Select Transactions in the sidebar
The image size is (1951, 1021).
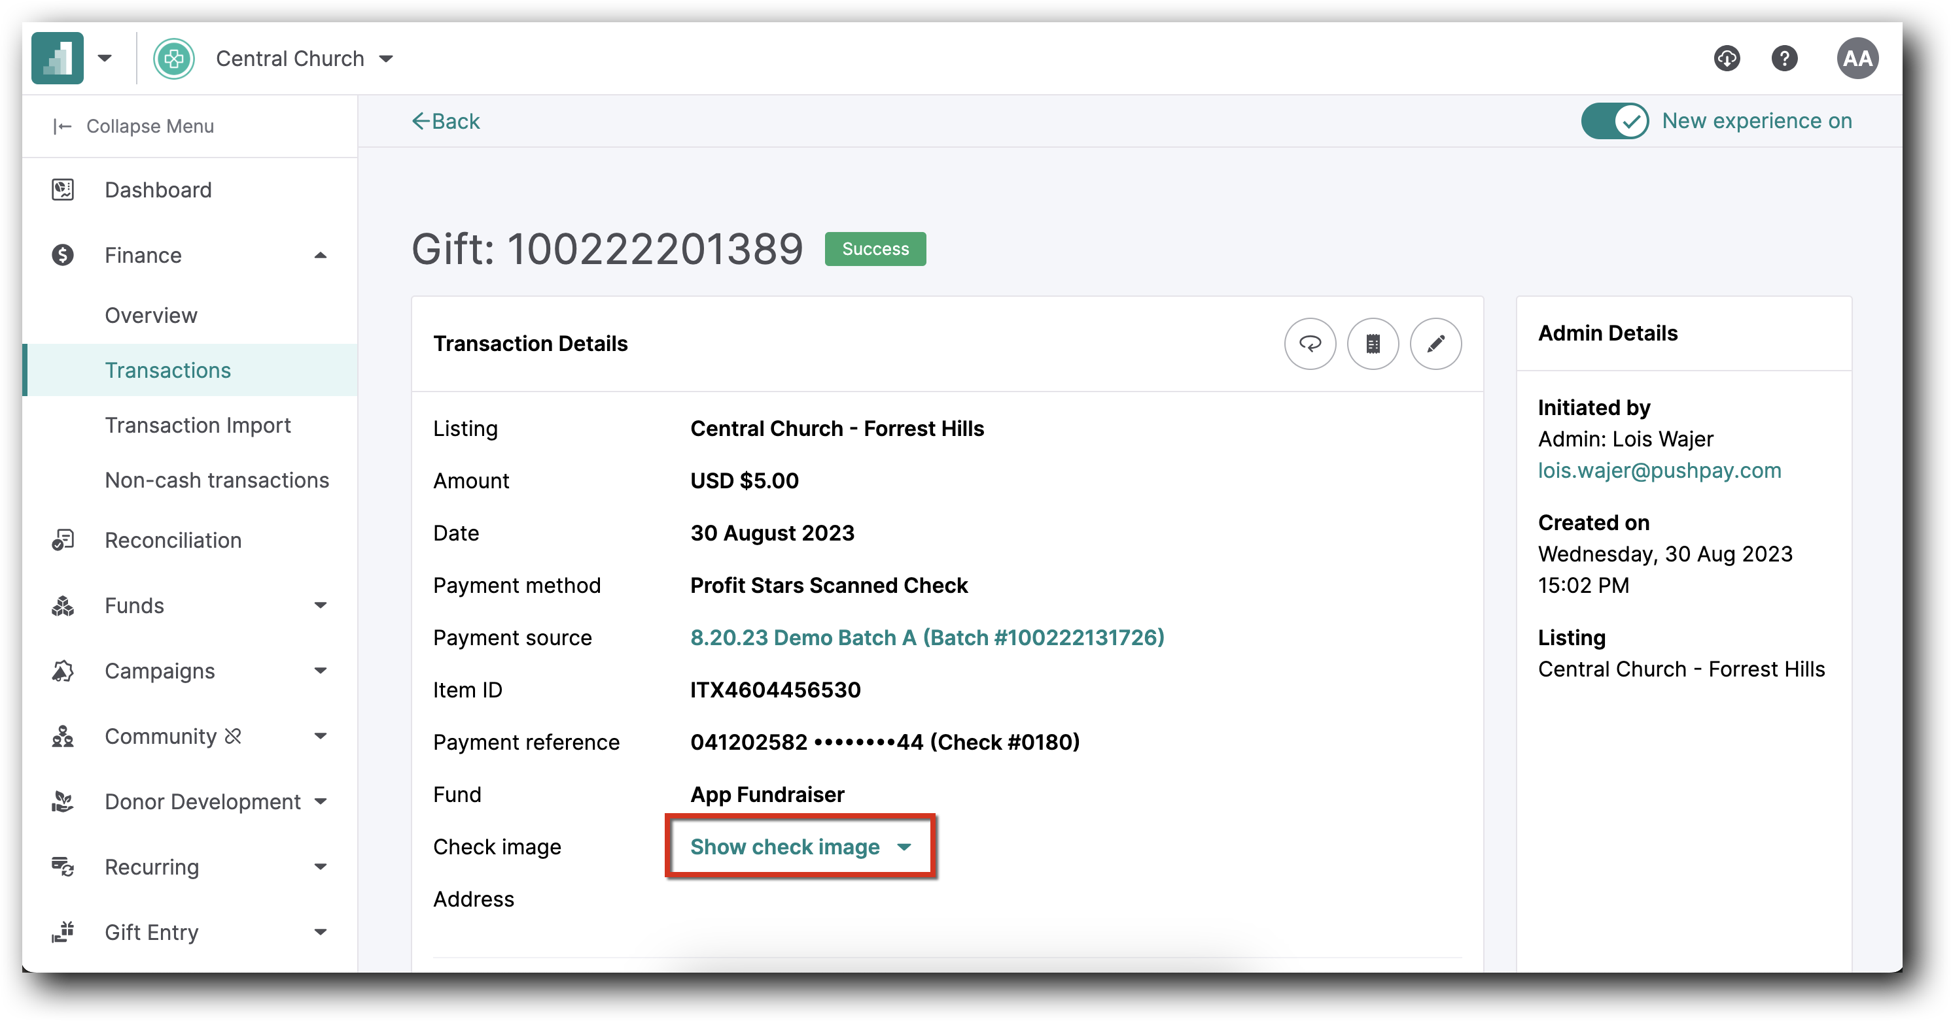point(167,370)
